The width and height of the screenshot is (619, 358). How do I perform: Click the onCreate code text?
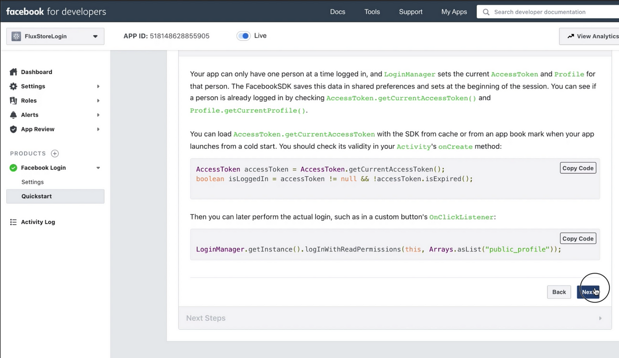pyautogui.click(x=455, y=146)
